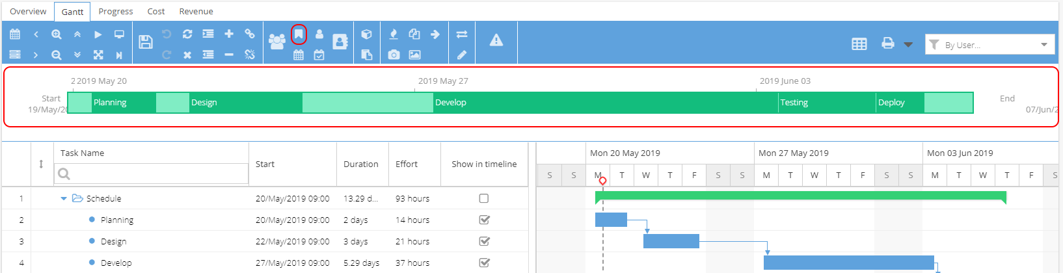Click the Task Name search field

pos(152,174)
